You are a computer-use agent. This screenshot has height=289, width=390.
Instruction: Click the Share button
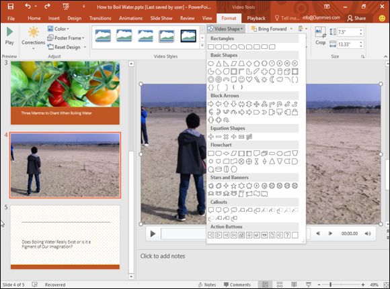[x=356, y=18]
